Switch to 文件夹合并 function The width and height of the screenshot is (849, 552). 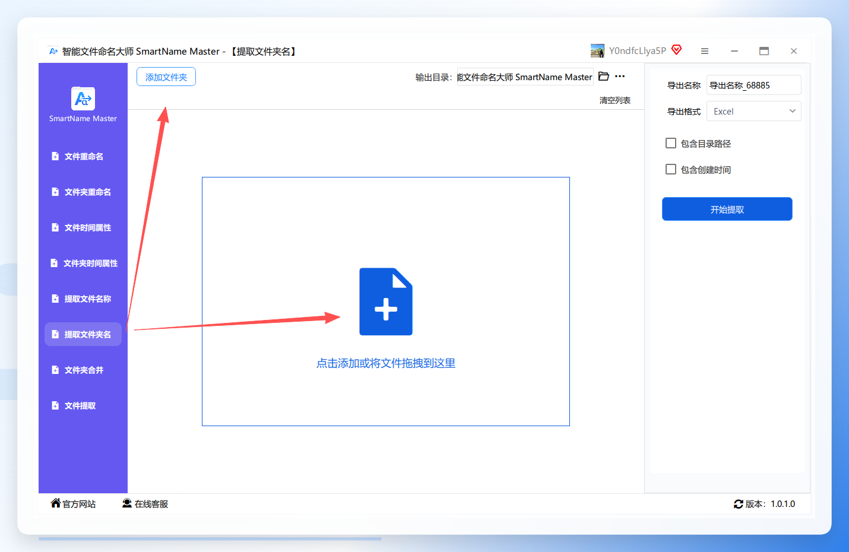pyautogui.click(x=83, y=370)
